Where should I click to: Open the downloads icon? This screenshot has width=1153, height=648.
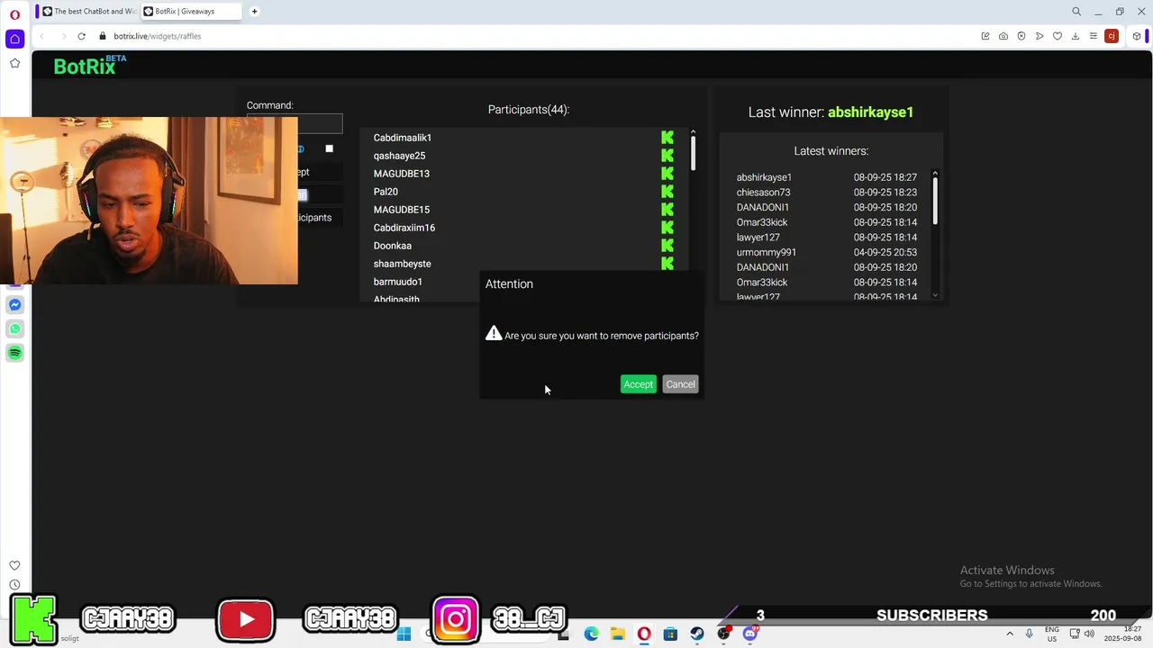click(1076, 36)
